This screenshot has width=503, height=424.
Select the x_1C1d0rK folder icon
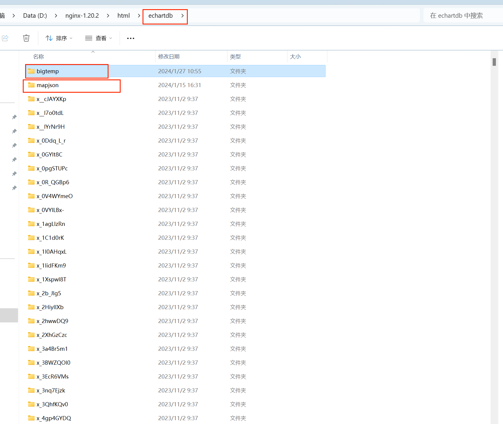pos(31,238)
